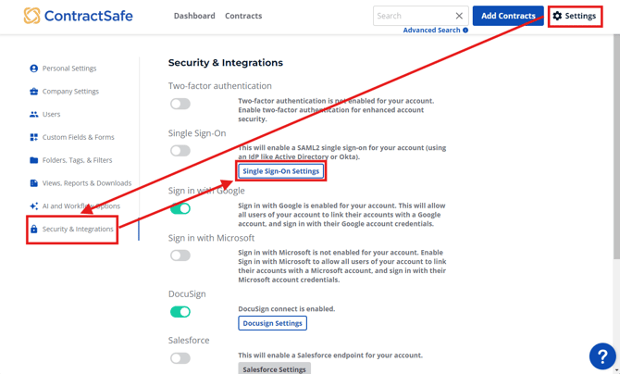Turn off the DocuSign toggle
Image resolution: width=620 pixels, height=374 pixels.
(x=180, y=312)
